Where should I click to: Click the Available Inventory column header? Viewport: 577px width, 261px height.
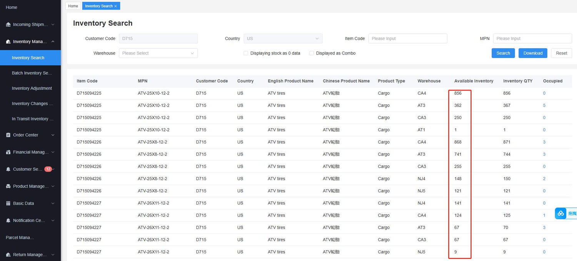pyautogui.click(x=474, y=81)
